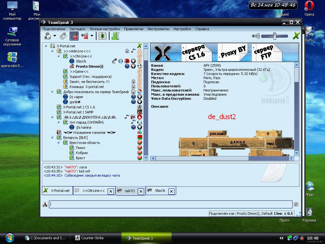Collapse the Брестская область channel
The height and width of the screenshot is (244, 325).
[x=59, y=143]
